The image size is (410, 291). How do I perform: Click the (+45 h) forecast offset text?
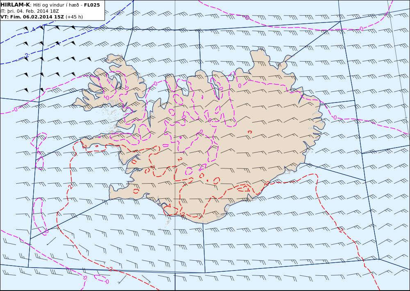coord(74,17)
